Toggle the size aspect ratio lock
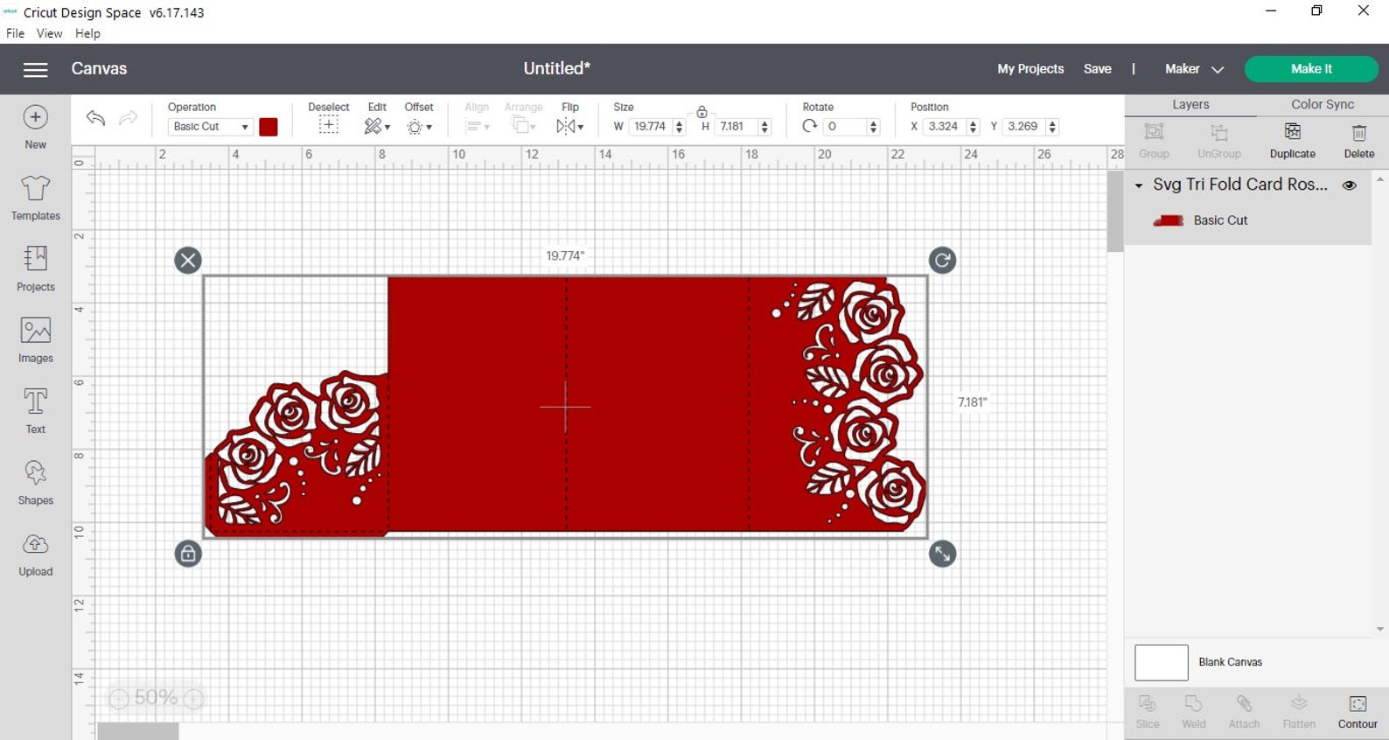 point(701,112)
